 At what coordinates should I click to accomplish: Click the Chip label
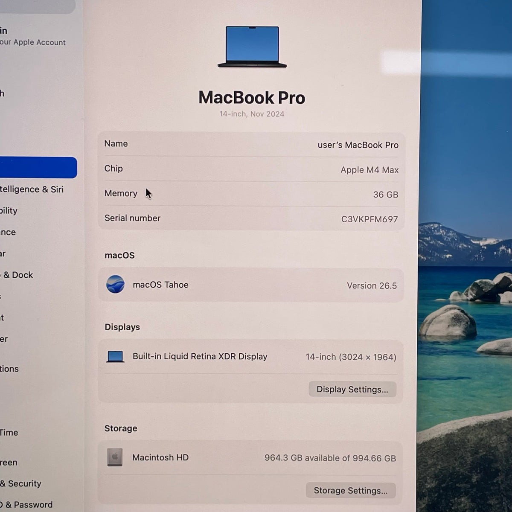113,169
